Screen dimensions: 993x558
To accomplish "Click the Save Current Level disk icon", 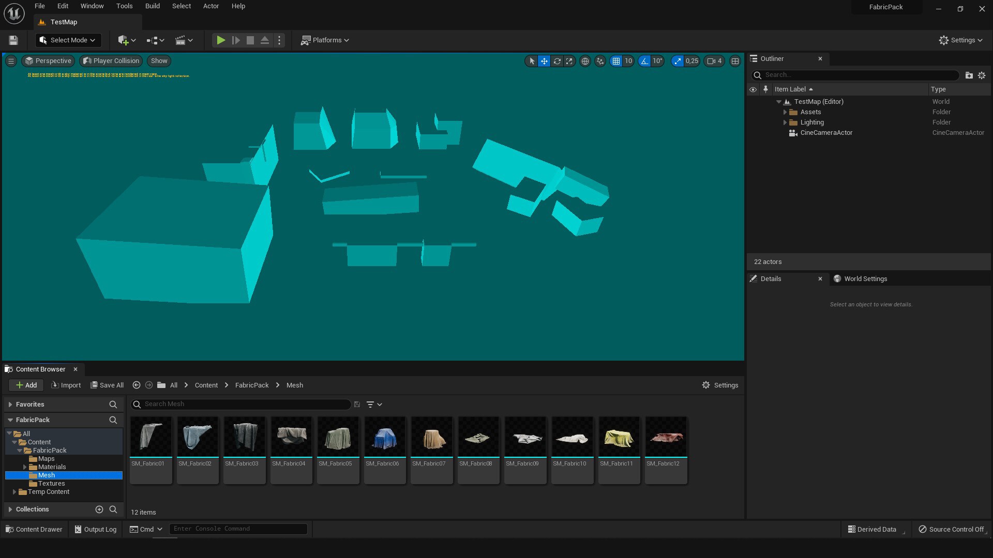I will (x=12, y=40).
